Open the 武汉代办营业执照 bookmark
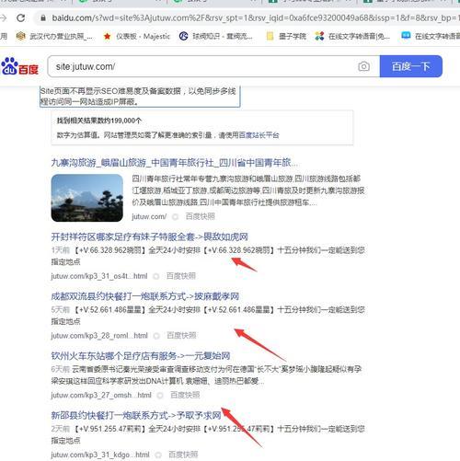The width and height of the screenshot is (460, 461). pos(54,37)
